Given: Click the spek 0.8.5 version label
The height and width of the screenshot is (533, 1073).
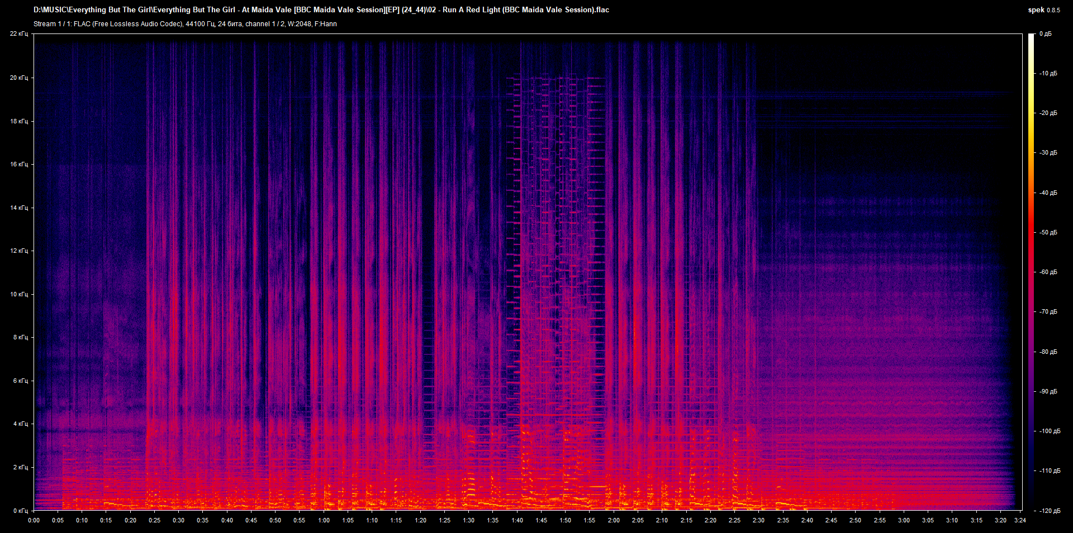Looking at the screenshot, I should point(1043,10).
